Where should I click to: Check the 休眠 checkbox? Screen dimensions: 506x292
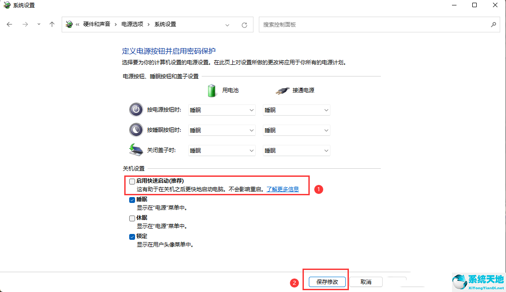[132, 218]
